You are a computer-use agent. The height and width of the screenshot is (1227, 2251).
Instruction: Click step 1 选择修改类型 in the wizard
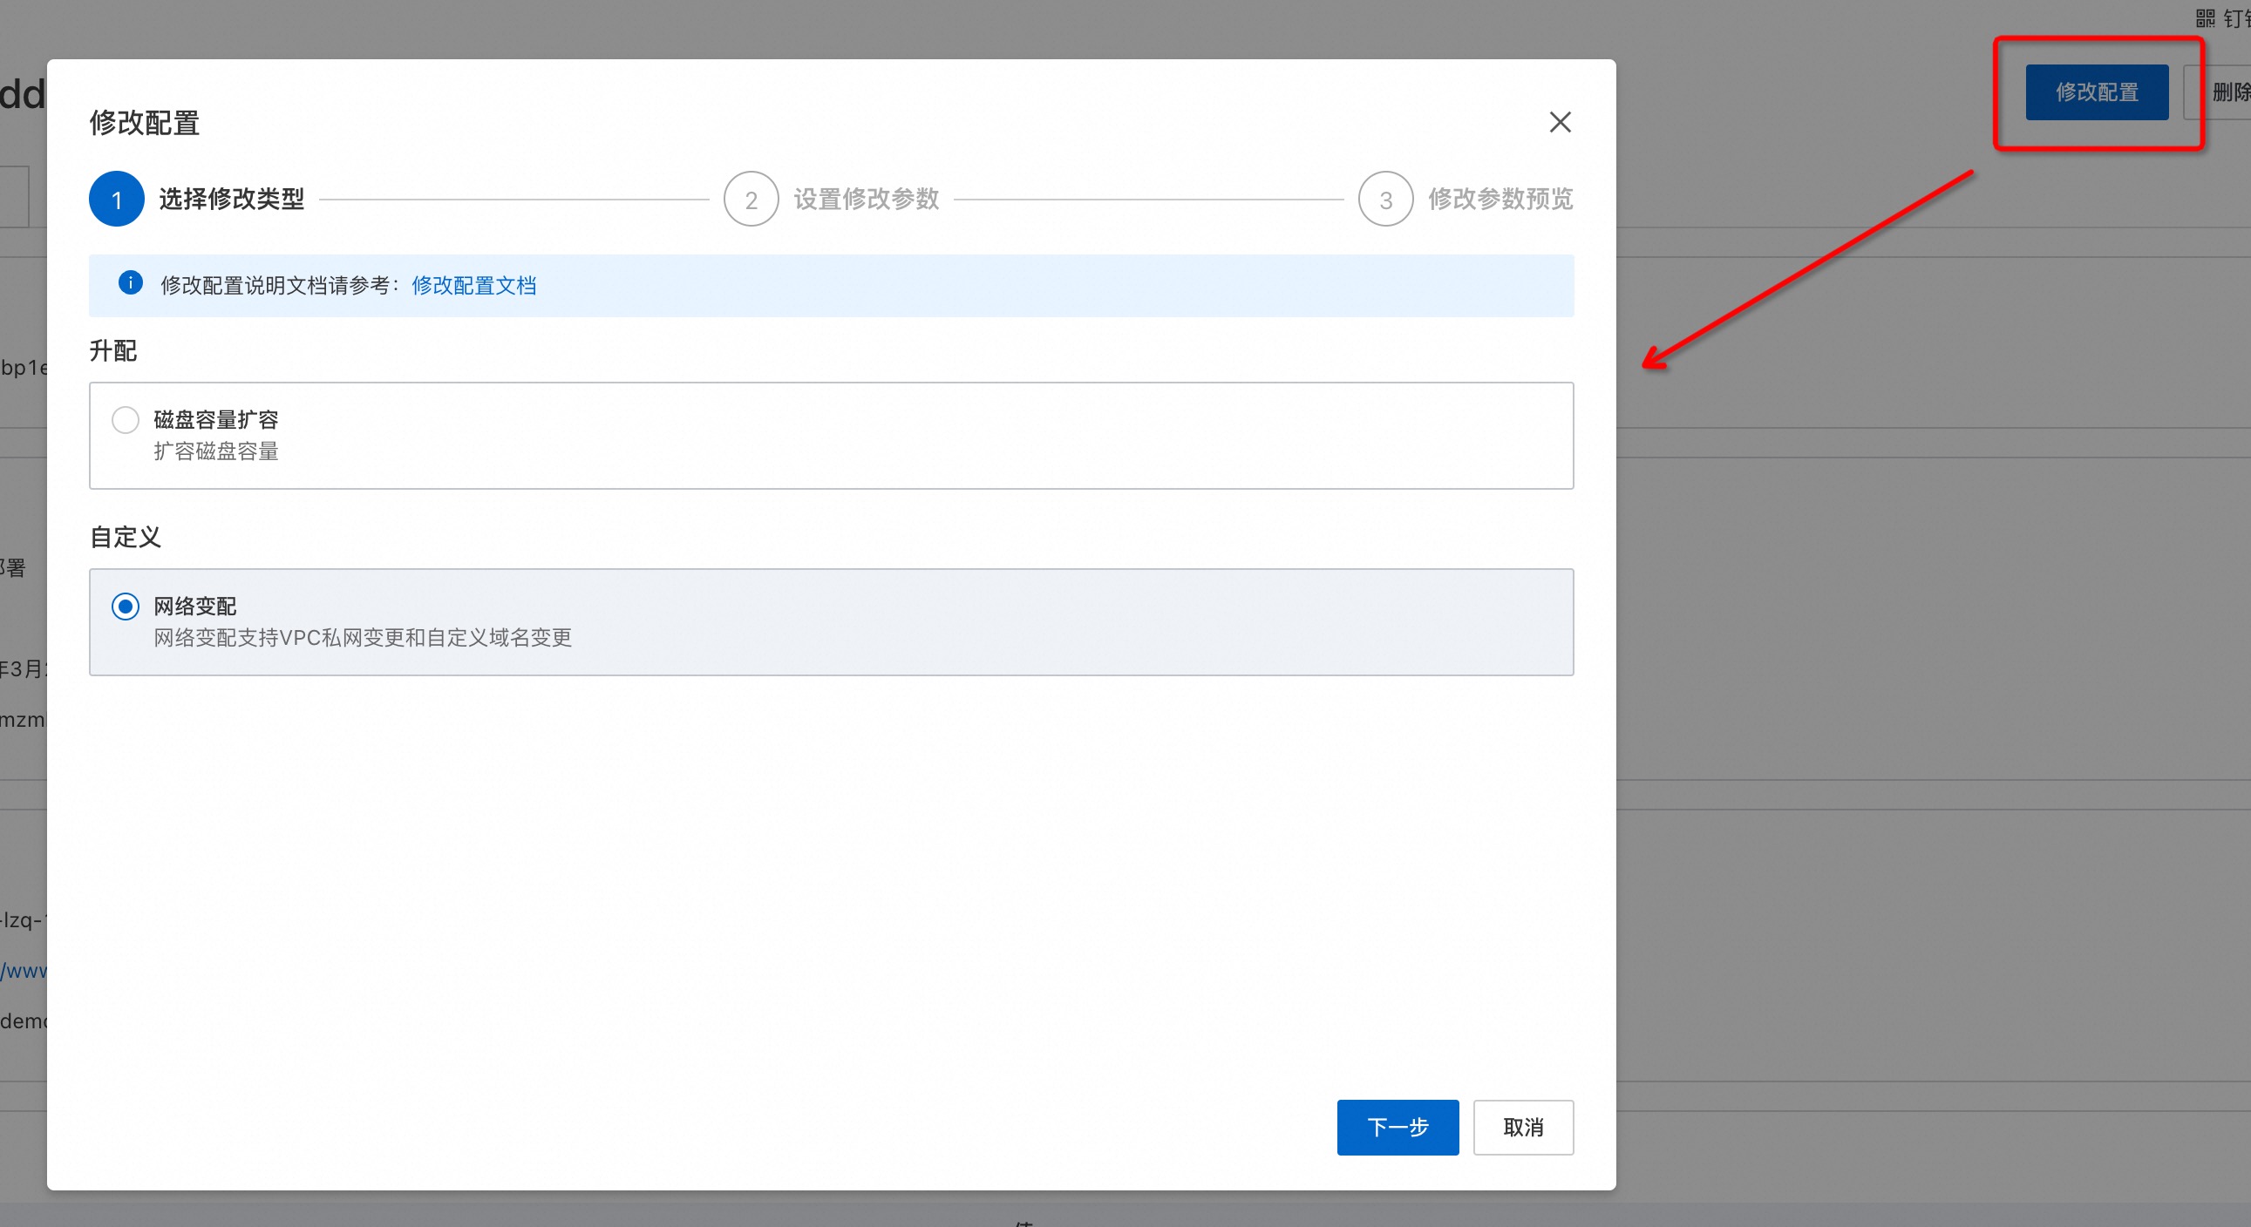[197, 199]
